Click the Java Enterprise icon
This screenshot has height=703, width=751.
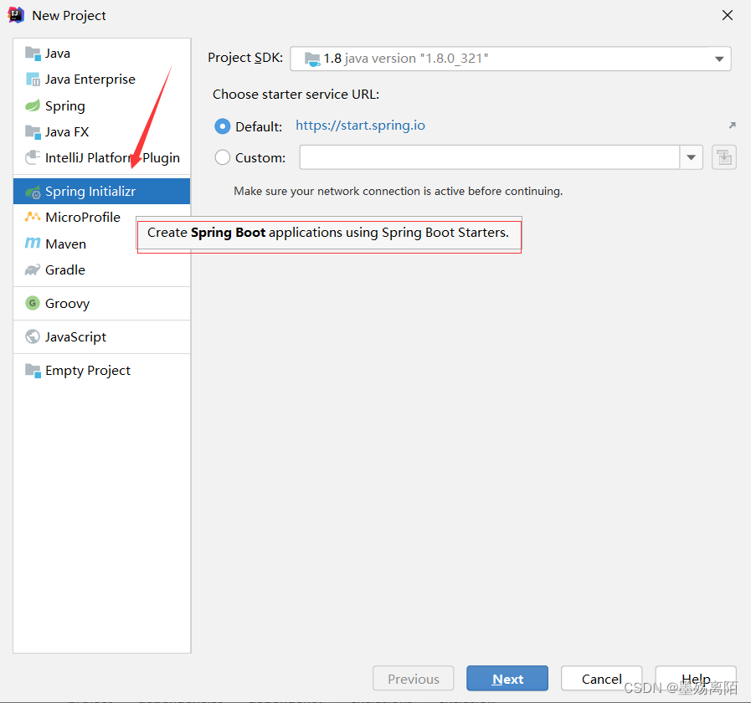coord(33,79)
